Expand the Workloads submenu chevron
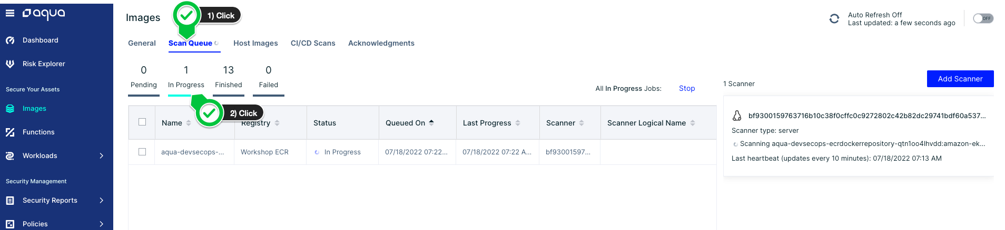The width and height of the screenshot is (1005, 230). (x=102, y=156)
